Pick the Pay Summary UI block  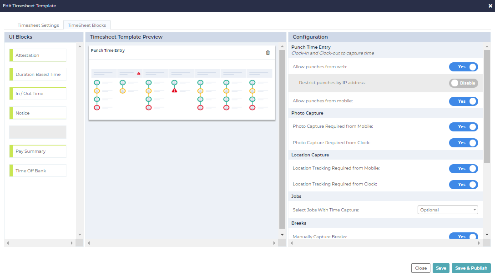38,151
